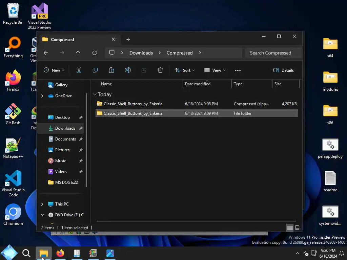The image size is (347, 260).
Task: Click Compressed in the address bar
Action: point(180,53)
